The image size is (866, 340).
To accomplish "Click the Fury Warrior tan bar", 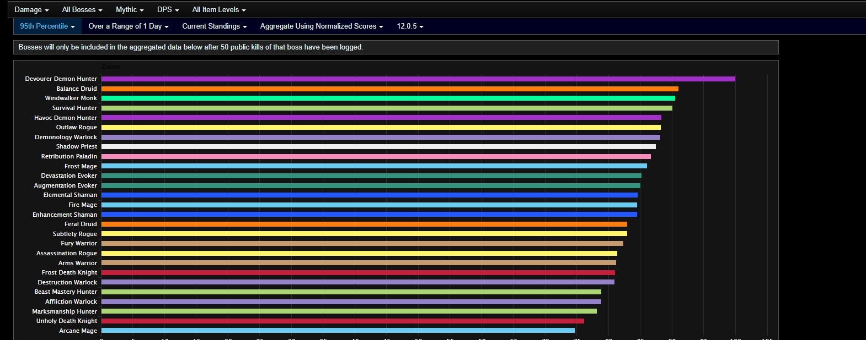I will 362,243.
